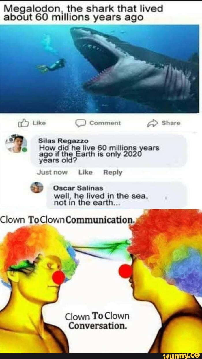Image resolution: width=202 pixels, height=359 pixels.
Task: Click the Comment button label
Action: (105, 123)
